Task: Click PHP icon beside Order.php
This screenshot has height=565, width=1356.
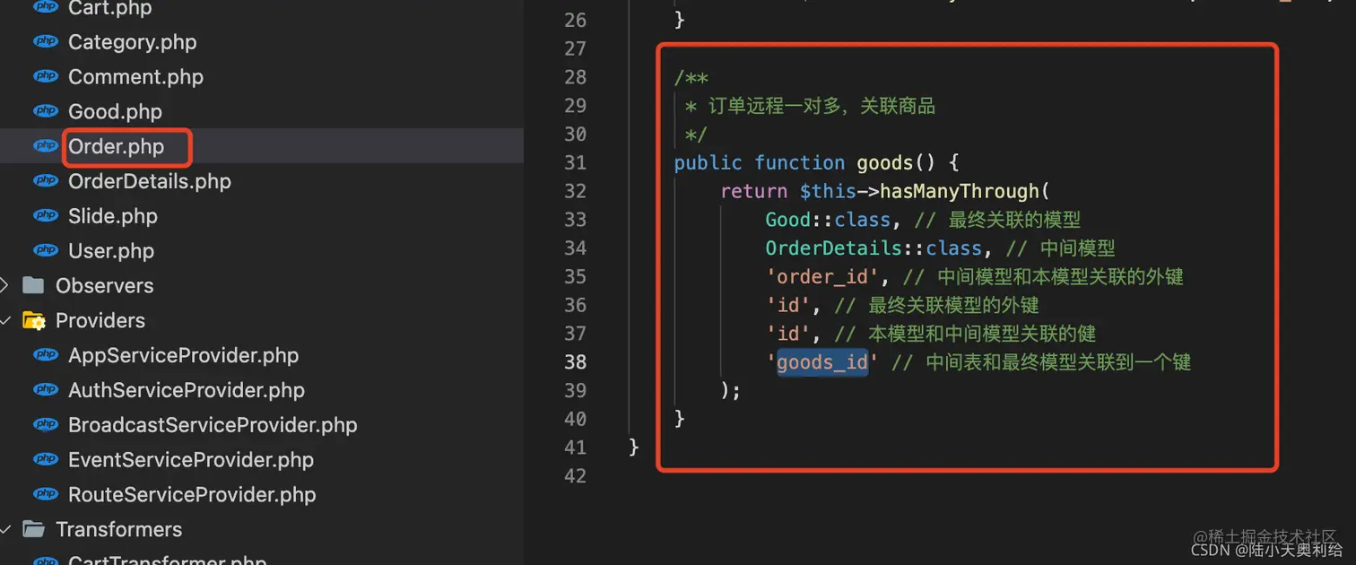Action: pyautogui.click(x=46, y=146)
